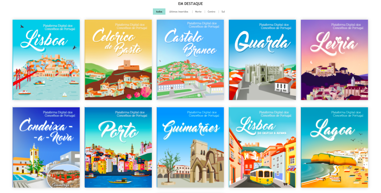Open the Lisboa bridge poster
The height and width of the screenshot is (193, 381).
coord(46,60)
